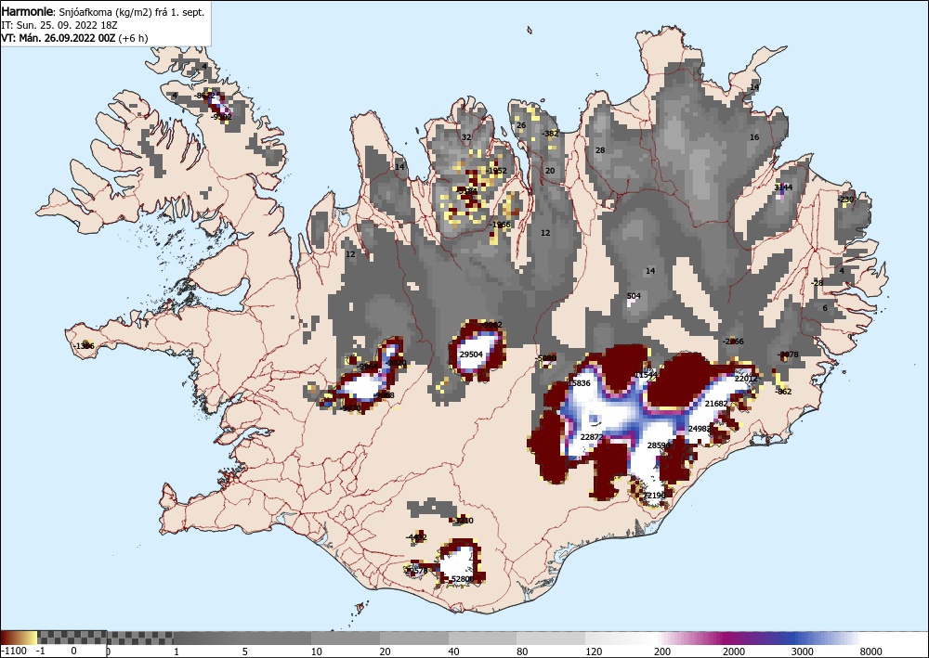Click the IT: Sun. 25. 09. 2022 18Z line
929x658 pixels.
(x=59, y=25)
